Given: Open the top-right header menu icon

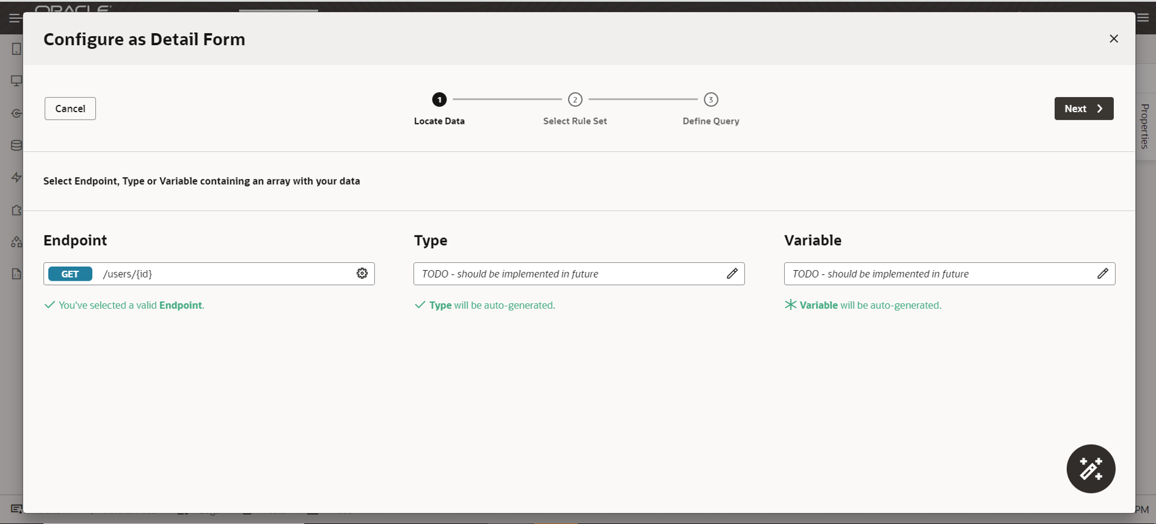Looking at the screenshot, I should click(1143, 18).
